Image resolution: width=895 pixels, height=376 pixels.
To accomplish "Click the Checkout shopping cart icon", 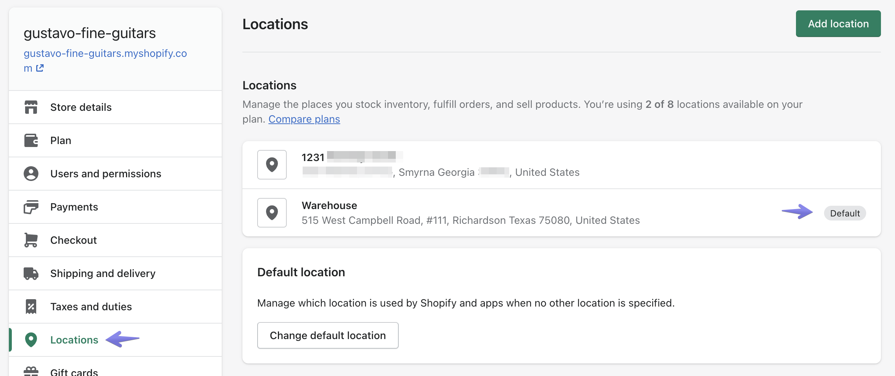I will pos(31,240).
